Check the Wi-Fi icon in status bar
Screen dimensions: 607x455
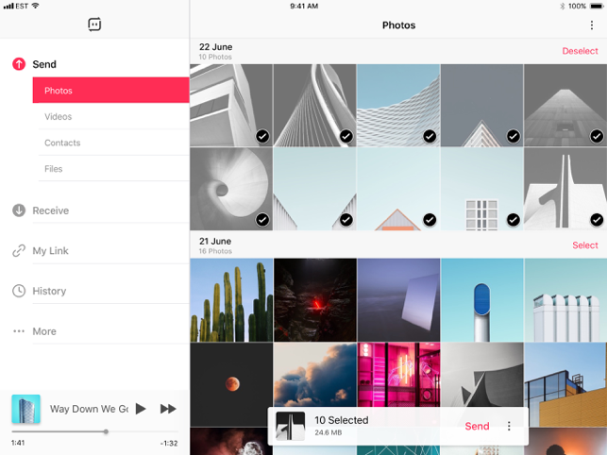tap(35, 6)
